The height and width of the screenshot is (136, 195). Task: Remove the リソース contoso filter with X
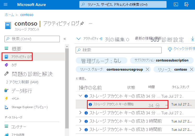pyautogui.click(x=192, y=69)
